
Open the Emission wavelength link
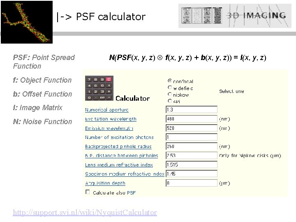click(109, 128)
